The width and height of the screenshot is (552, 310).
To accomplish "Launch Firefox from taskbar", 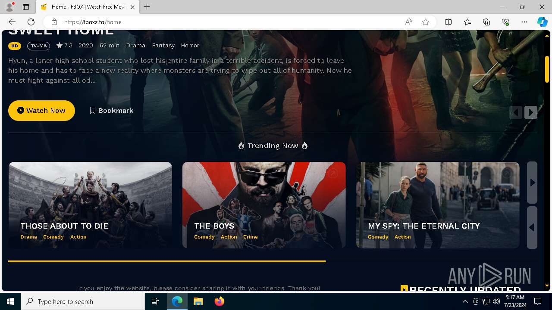I will click(220, 301).
